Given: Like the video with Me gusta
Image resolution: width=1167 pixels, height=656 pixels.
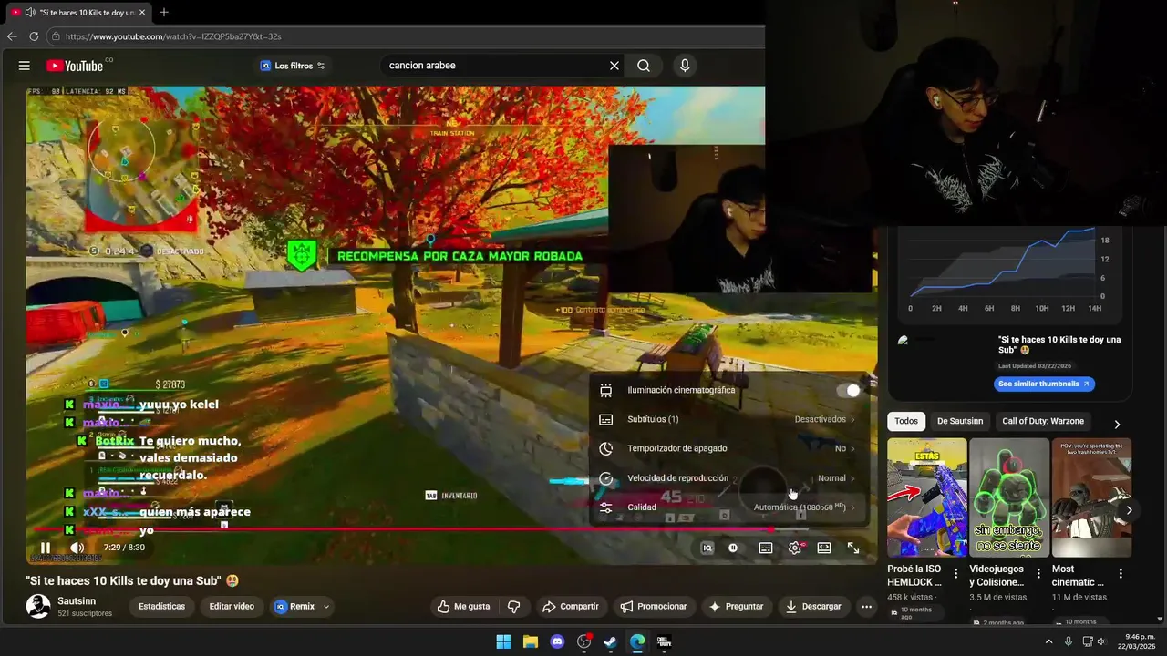Looking at the screenshot, I should pos(464,606).
